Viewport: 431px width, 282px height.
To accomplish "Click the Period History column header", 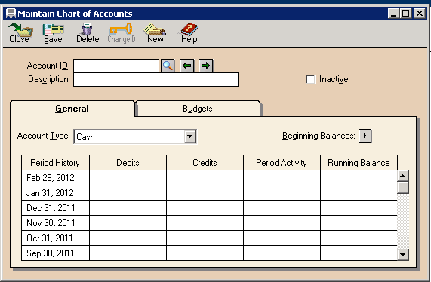I will click(55, 163).
